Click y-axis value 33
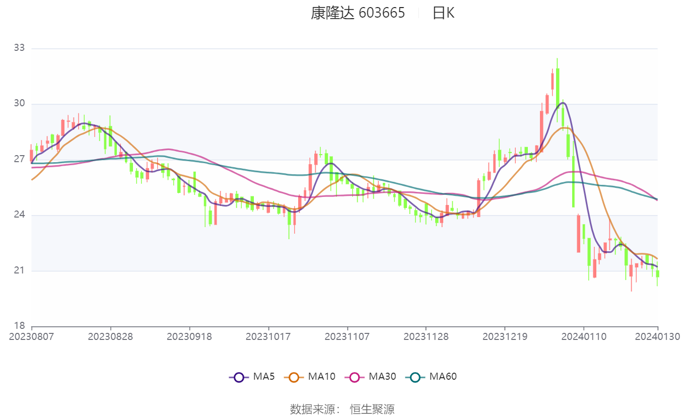The width and height of the screenshot is (685, 417). click(x=19, y=48)
